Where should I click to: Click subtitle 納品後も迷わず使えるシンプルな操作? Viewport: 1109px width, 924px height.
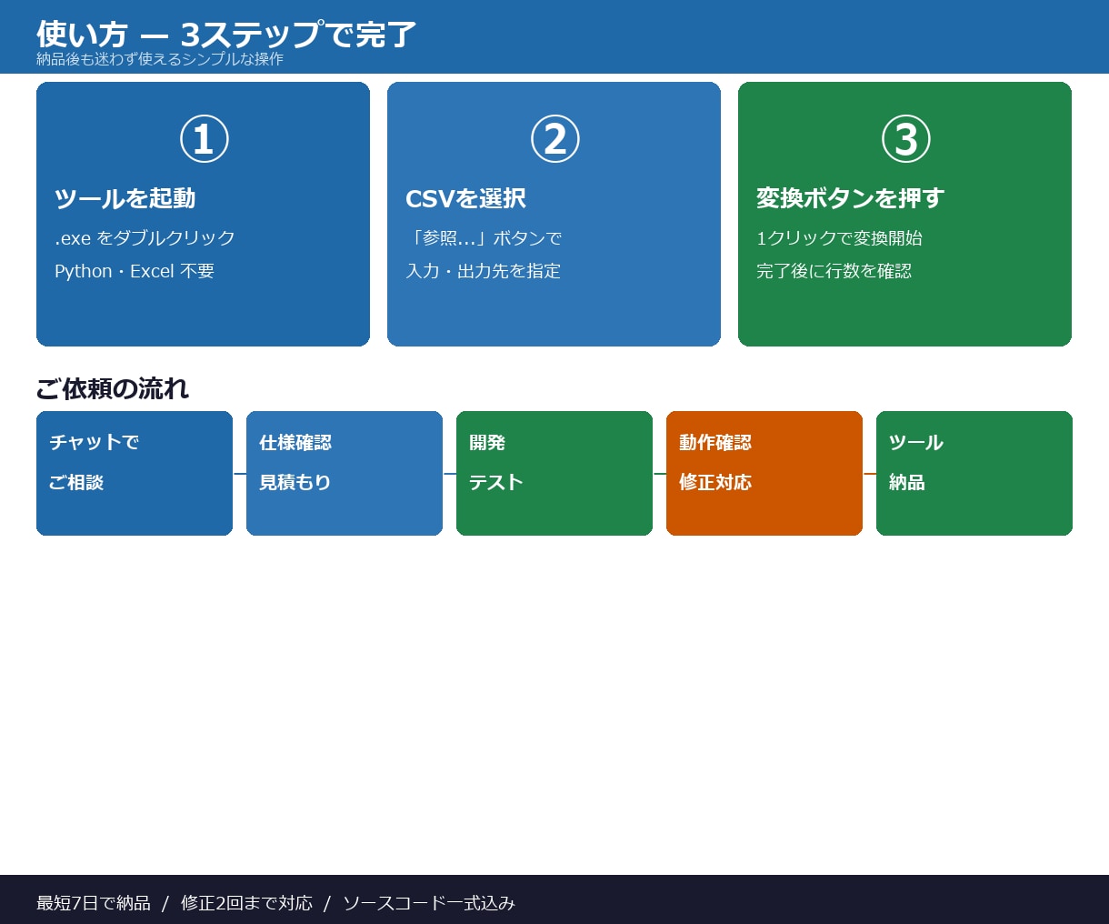tap(160, 59)
